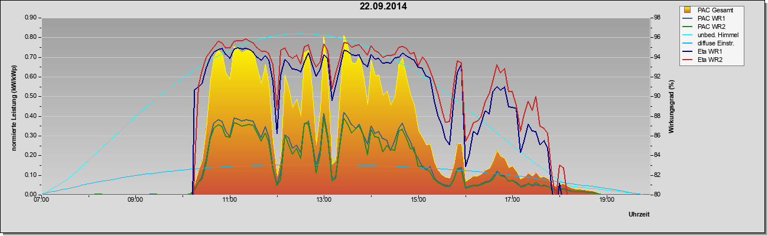Click the Wirkungsgrad (%) axis title
Viewport: 768px width, 236px height.
tap(671, 106)
